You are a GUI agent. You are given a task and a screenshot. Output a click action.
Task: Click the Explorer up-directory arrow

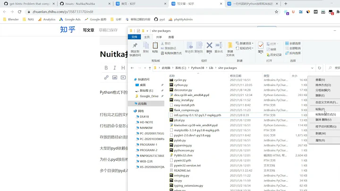(x=150, y=68)
